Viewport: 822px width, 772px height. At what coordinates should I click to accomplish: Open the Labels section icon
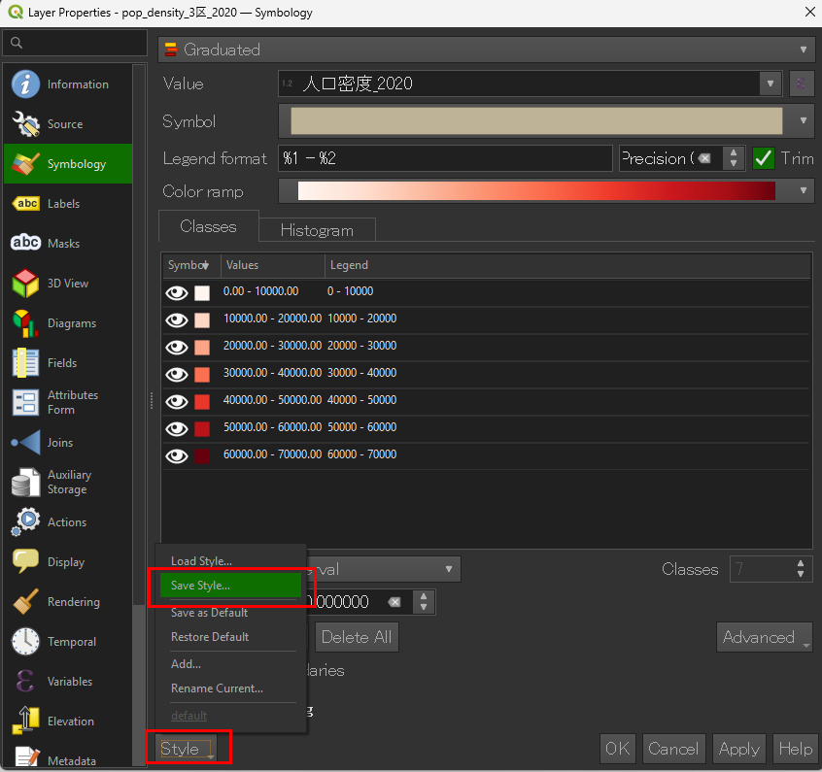pos(25,204)
